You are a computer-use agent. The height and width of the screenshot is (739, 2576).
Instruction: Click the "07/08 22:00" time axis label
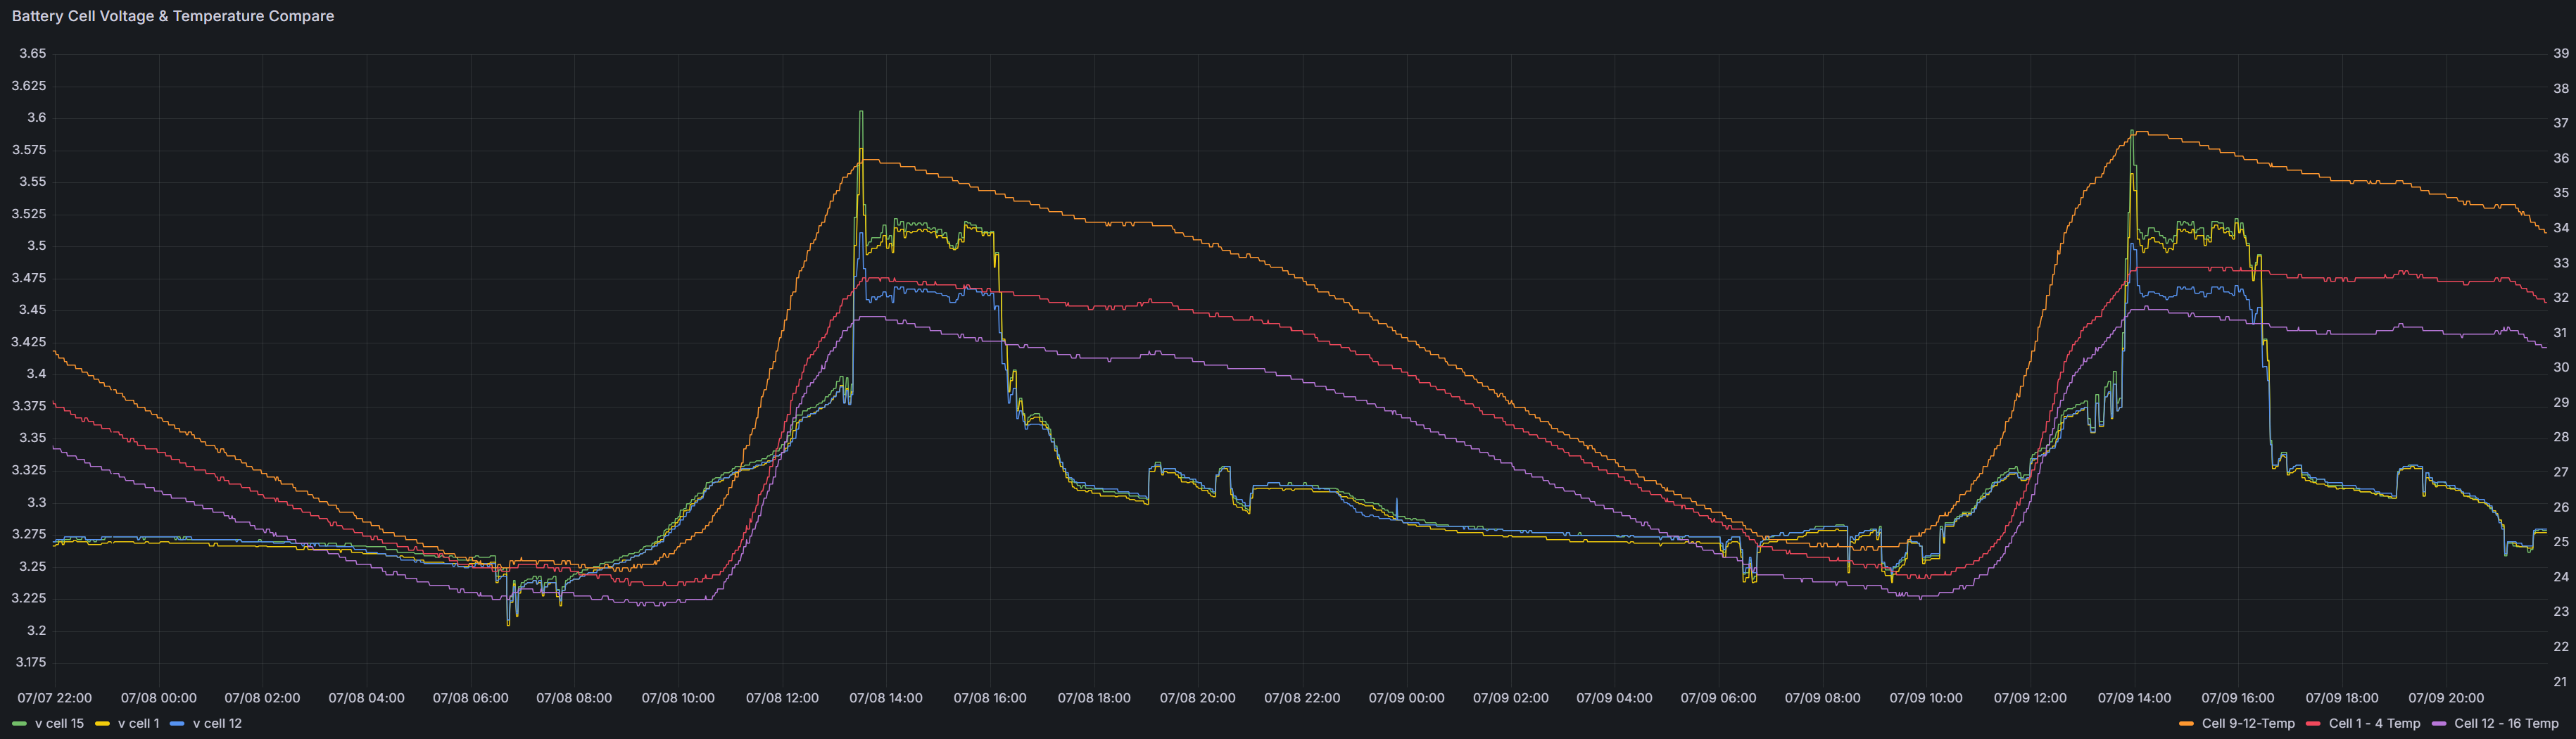pos(1302,698)
